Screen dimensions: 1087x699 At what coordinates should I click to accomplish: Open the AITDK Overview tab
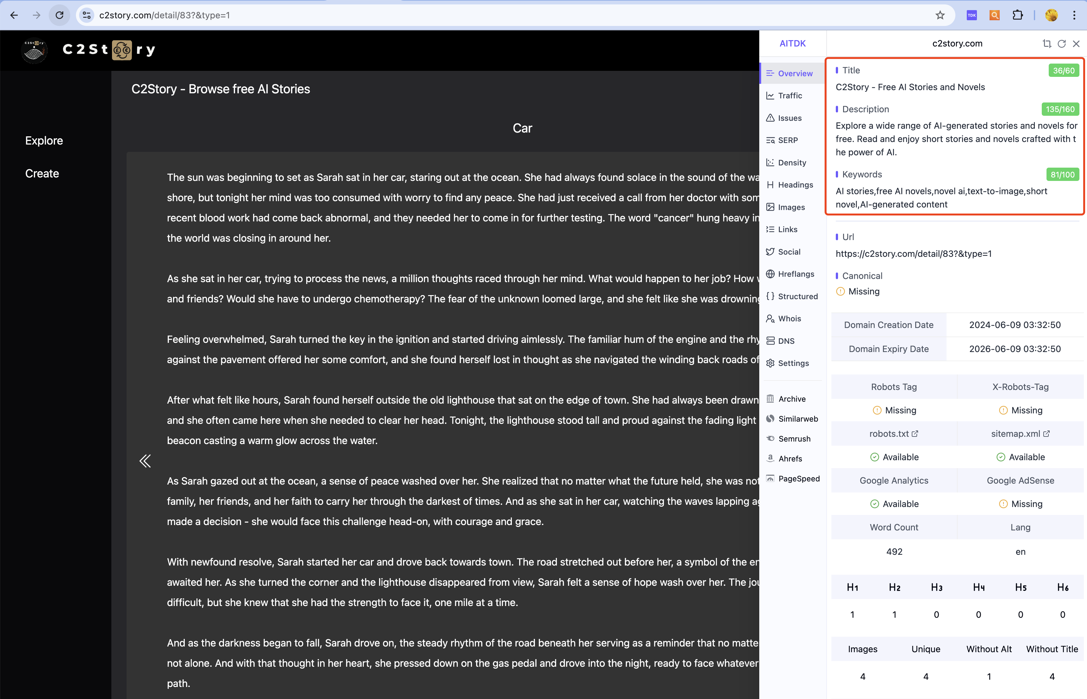click(x=792, y=73)
